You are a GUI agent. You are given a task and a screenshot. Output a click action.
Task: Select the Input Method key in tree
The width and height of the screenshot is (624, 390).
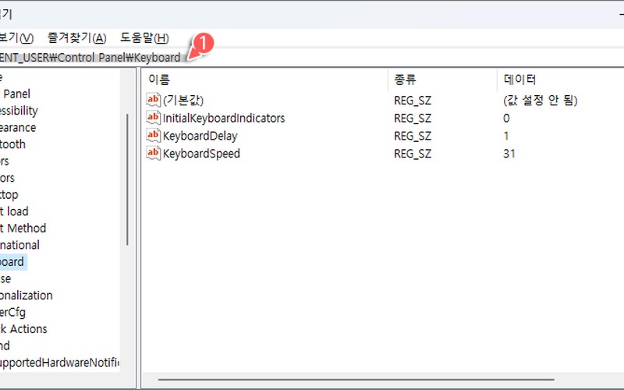tap(23, 228)
